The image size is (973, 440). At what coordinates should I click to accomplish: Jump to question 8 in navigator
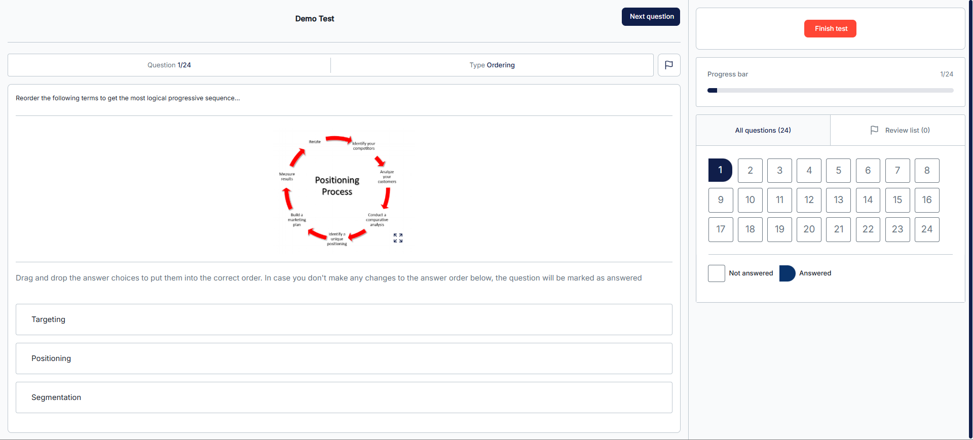point(926,171)
